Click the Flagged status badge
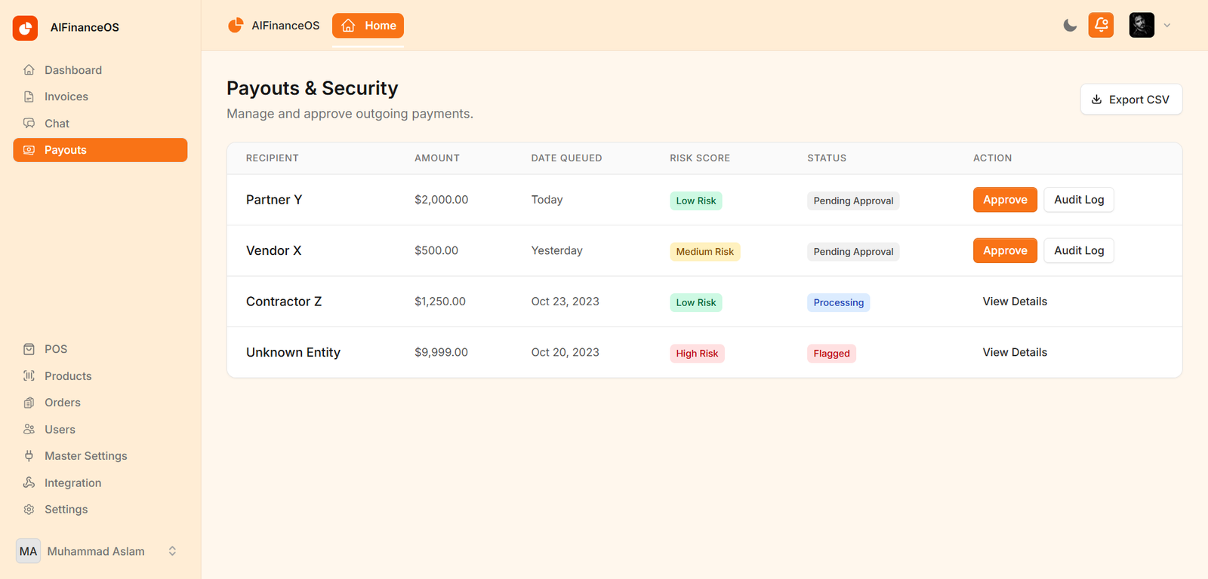 tap(831, 354)
